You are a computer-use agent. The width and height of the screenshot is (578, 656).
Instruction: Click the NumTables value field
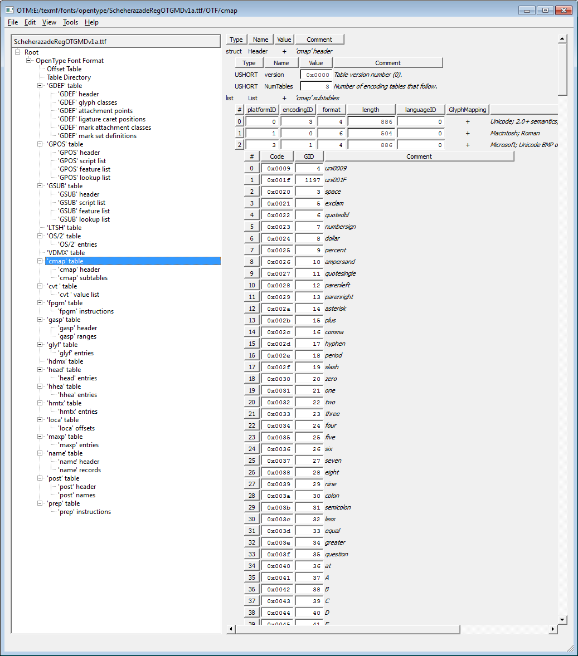(x=316, y=86)
